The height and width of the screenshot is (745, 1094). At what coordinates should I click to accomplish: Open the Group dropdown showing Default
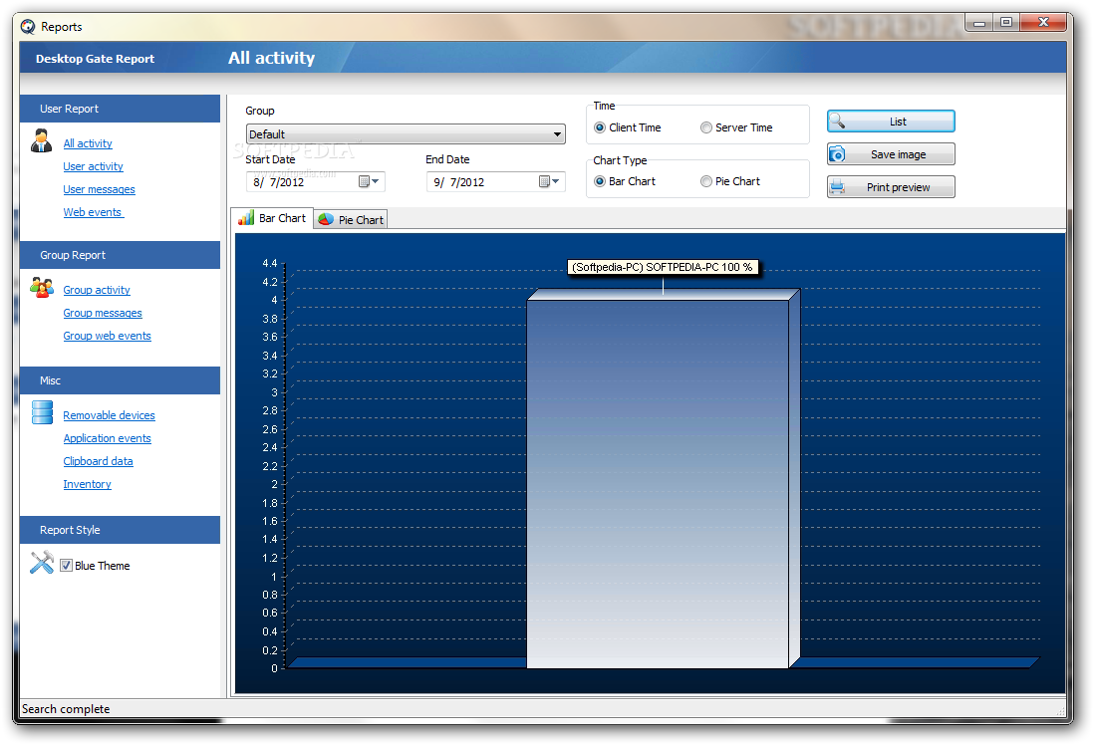pyautogui.click(x=406, y=133)
